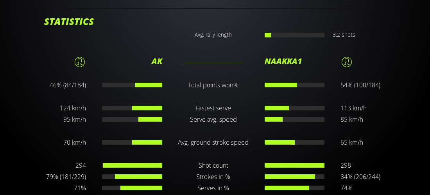This screenshot has height=195, width=430.
Task: Click AK's 124 km/h fastest serve value
Action: point(73,108)
